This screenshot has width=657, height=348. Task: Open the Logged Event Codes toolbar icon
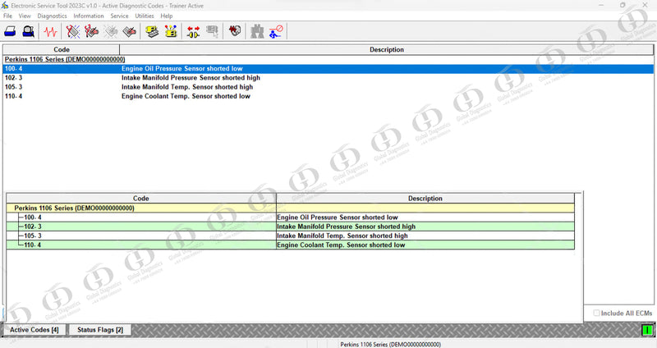(130, 31)
